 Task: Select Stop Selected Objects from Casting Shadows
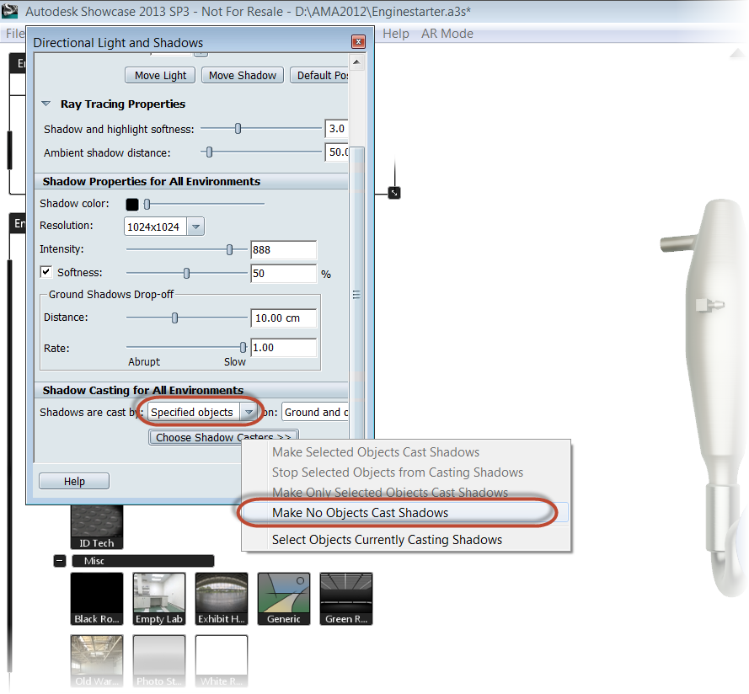398,472
